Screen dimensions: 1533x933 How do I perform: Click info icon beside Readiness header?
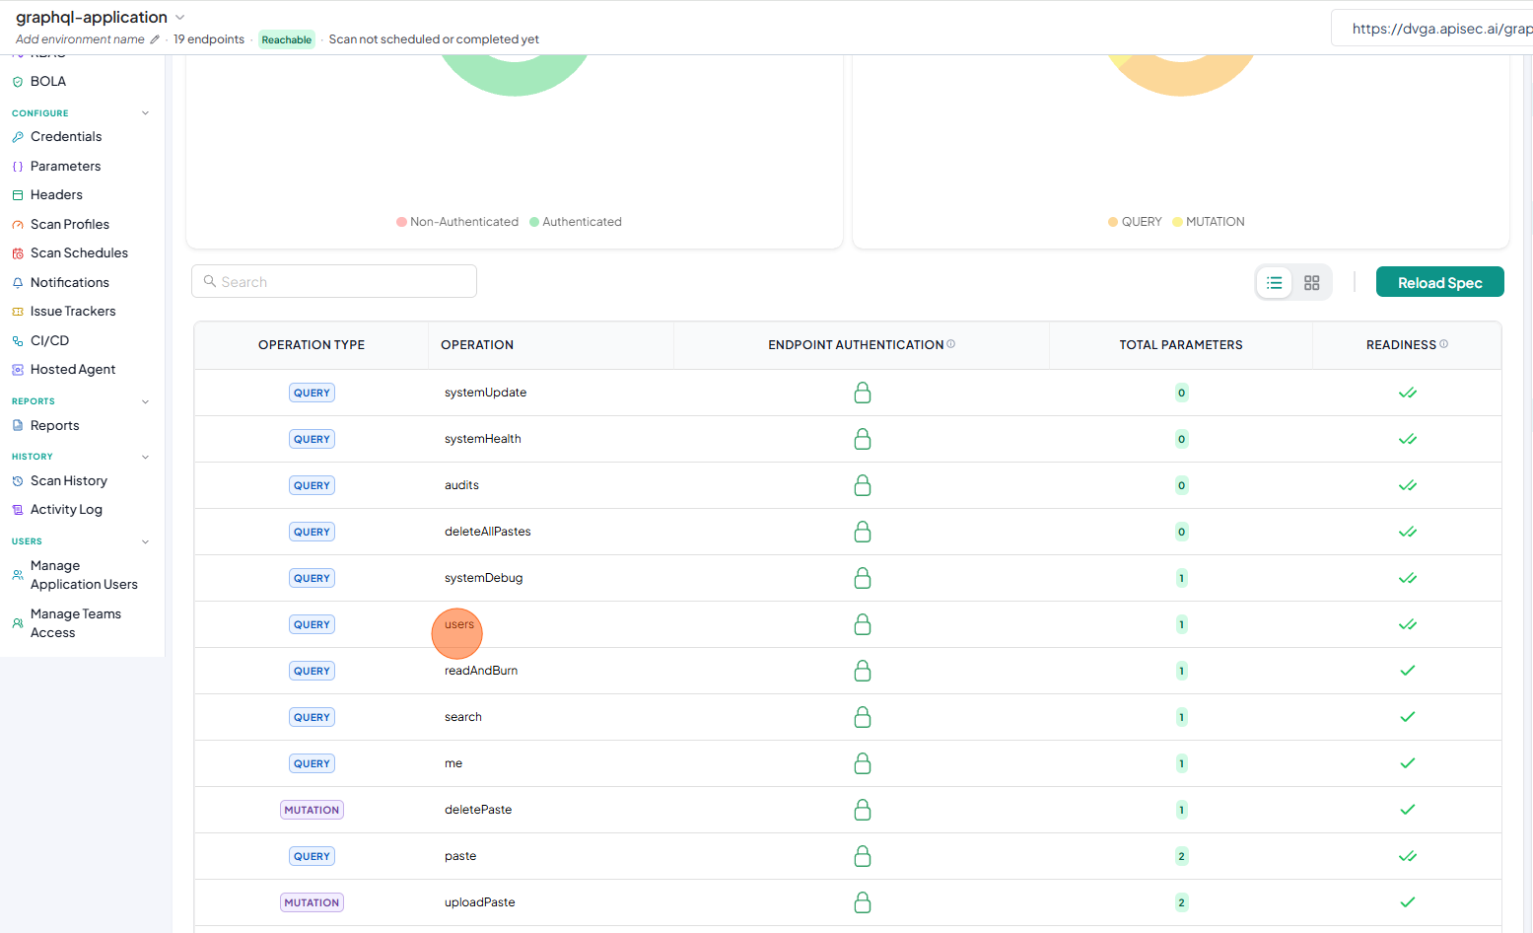point(1444,344)
